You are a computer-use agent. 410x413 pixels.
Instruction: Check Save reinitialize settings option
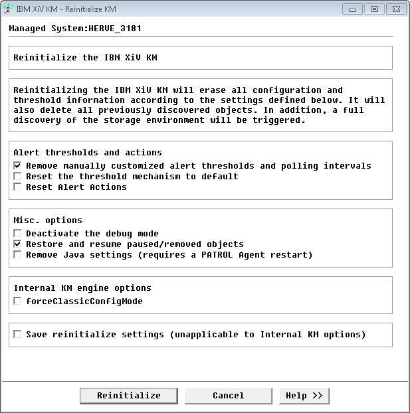click(x=17, y=334)
